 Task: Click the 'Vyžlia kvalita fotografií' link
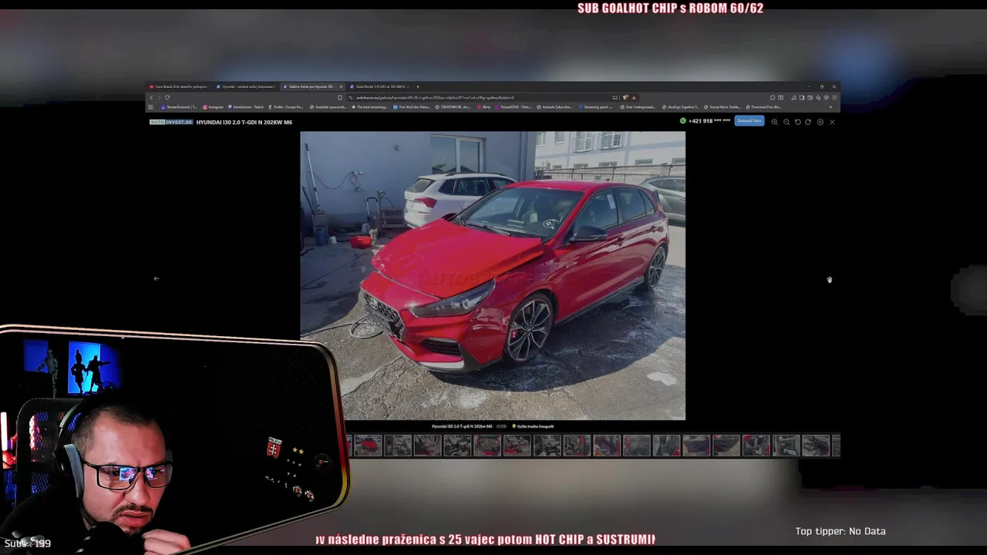point(534,426)
